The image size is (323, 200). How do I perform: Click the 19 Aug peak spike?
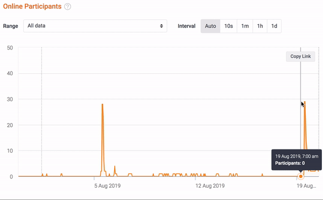point(305,103)
